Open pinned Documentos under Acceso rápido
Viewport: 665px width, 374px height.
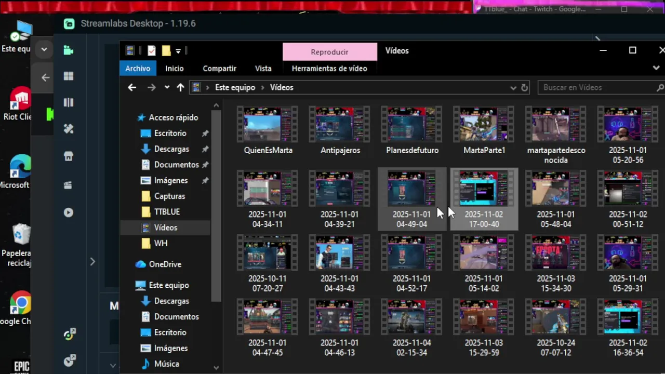point(176,165)
